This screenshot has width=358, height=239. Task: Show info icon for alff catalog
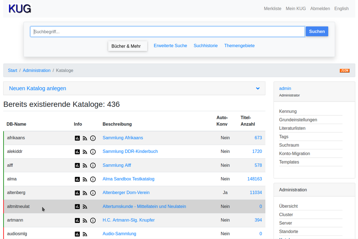click(93, 165)
